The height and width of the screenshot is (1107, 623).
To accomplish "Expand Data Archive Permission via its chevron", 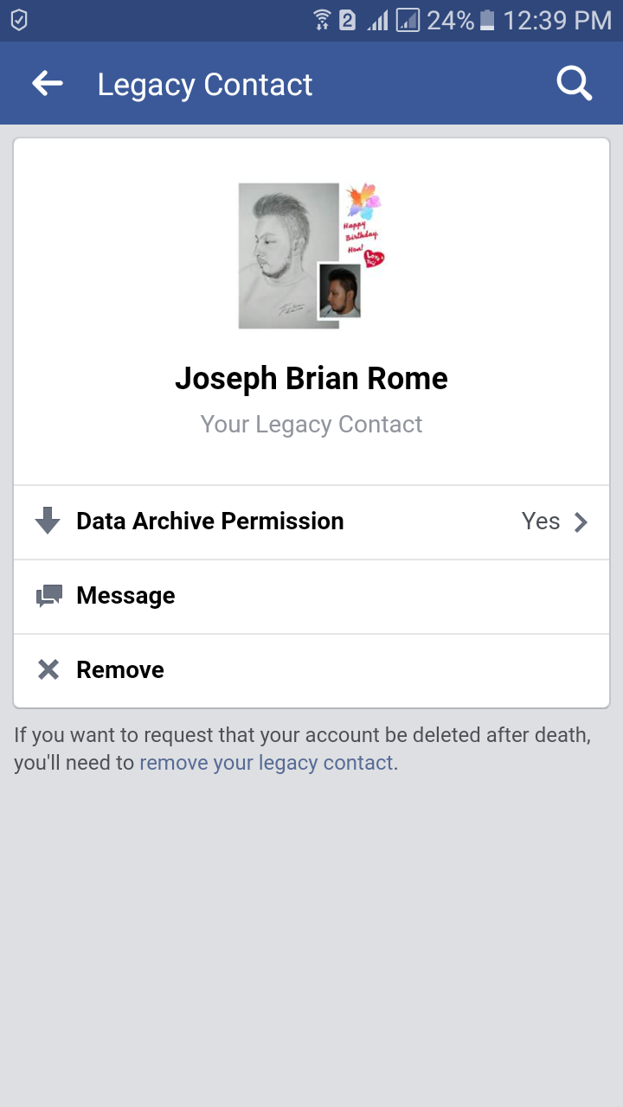I will (x=581, y=521).
